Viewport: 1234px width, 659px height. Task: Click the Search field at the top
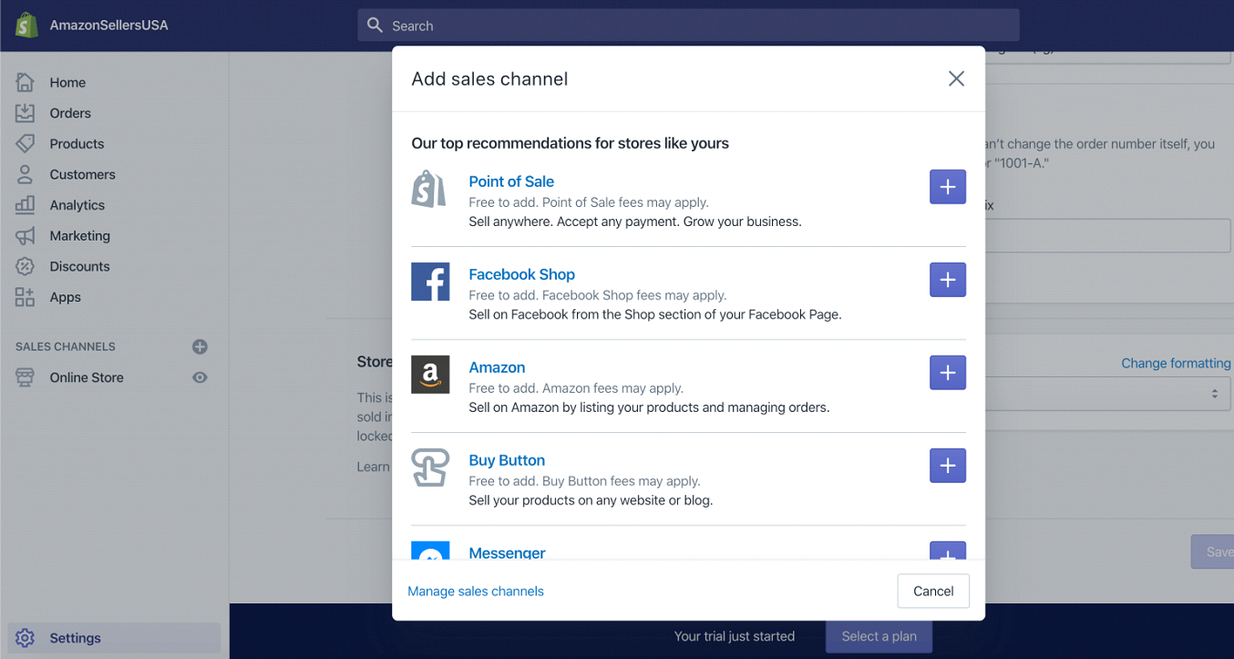pos(688,25)
